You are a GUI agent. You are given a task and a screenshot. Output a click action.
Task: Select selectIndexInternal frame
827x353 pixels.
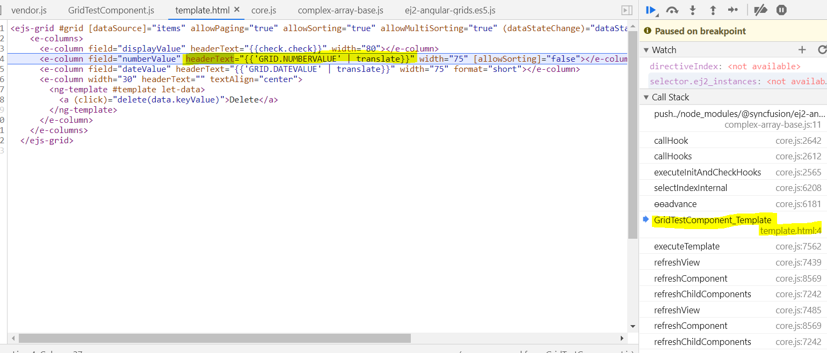point(733,188)
